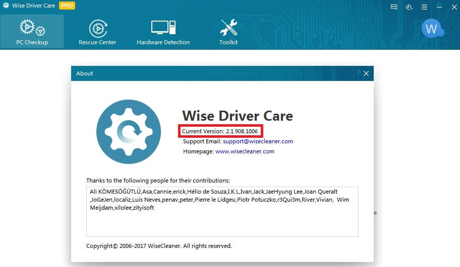Click the large gear logo in About dialog
460x267 pixels.
[x=129, y=132]
